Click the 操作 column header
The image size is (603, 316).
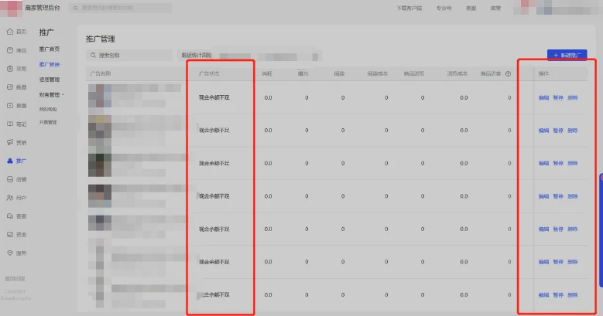coord(543,73)
